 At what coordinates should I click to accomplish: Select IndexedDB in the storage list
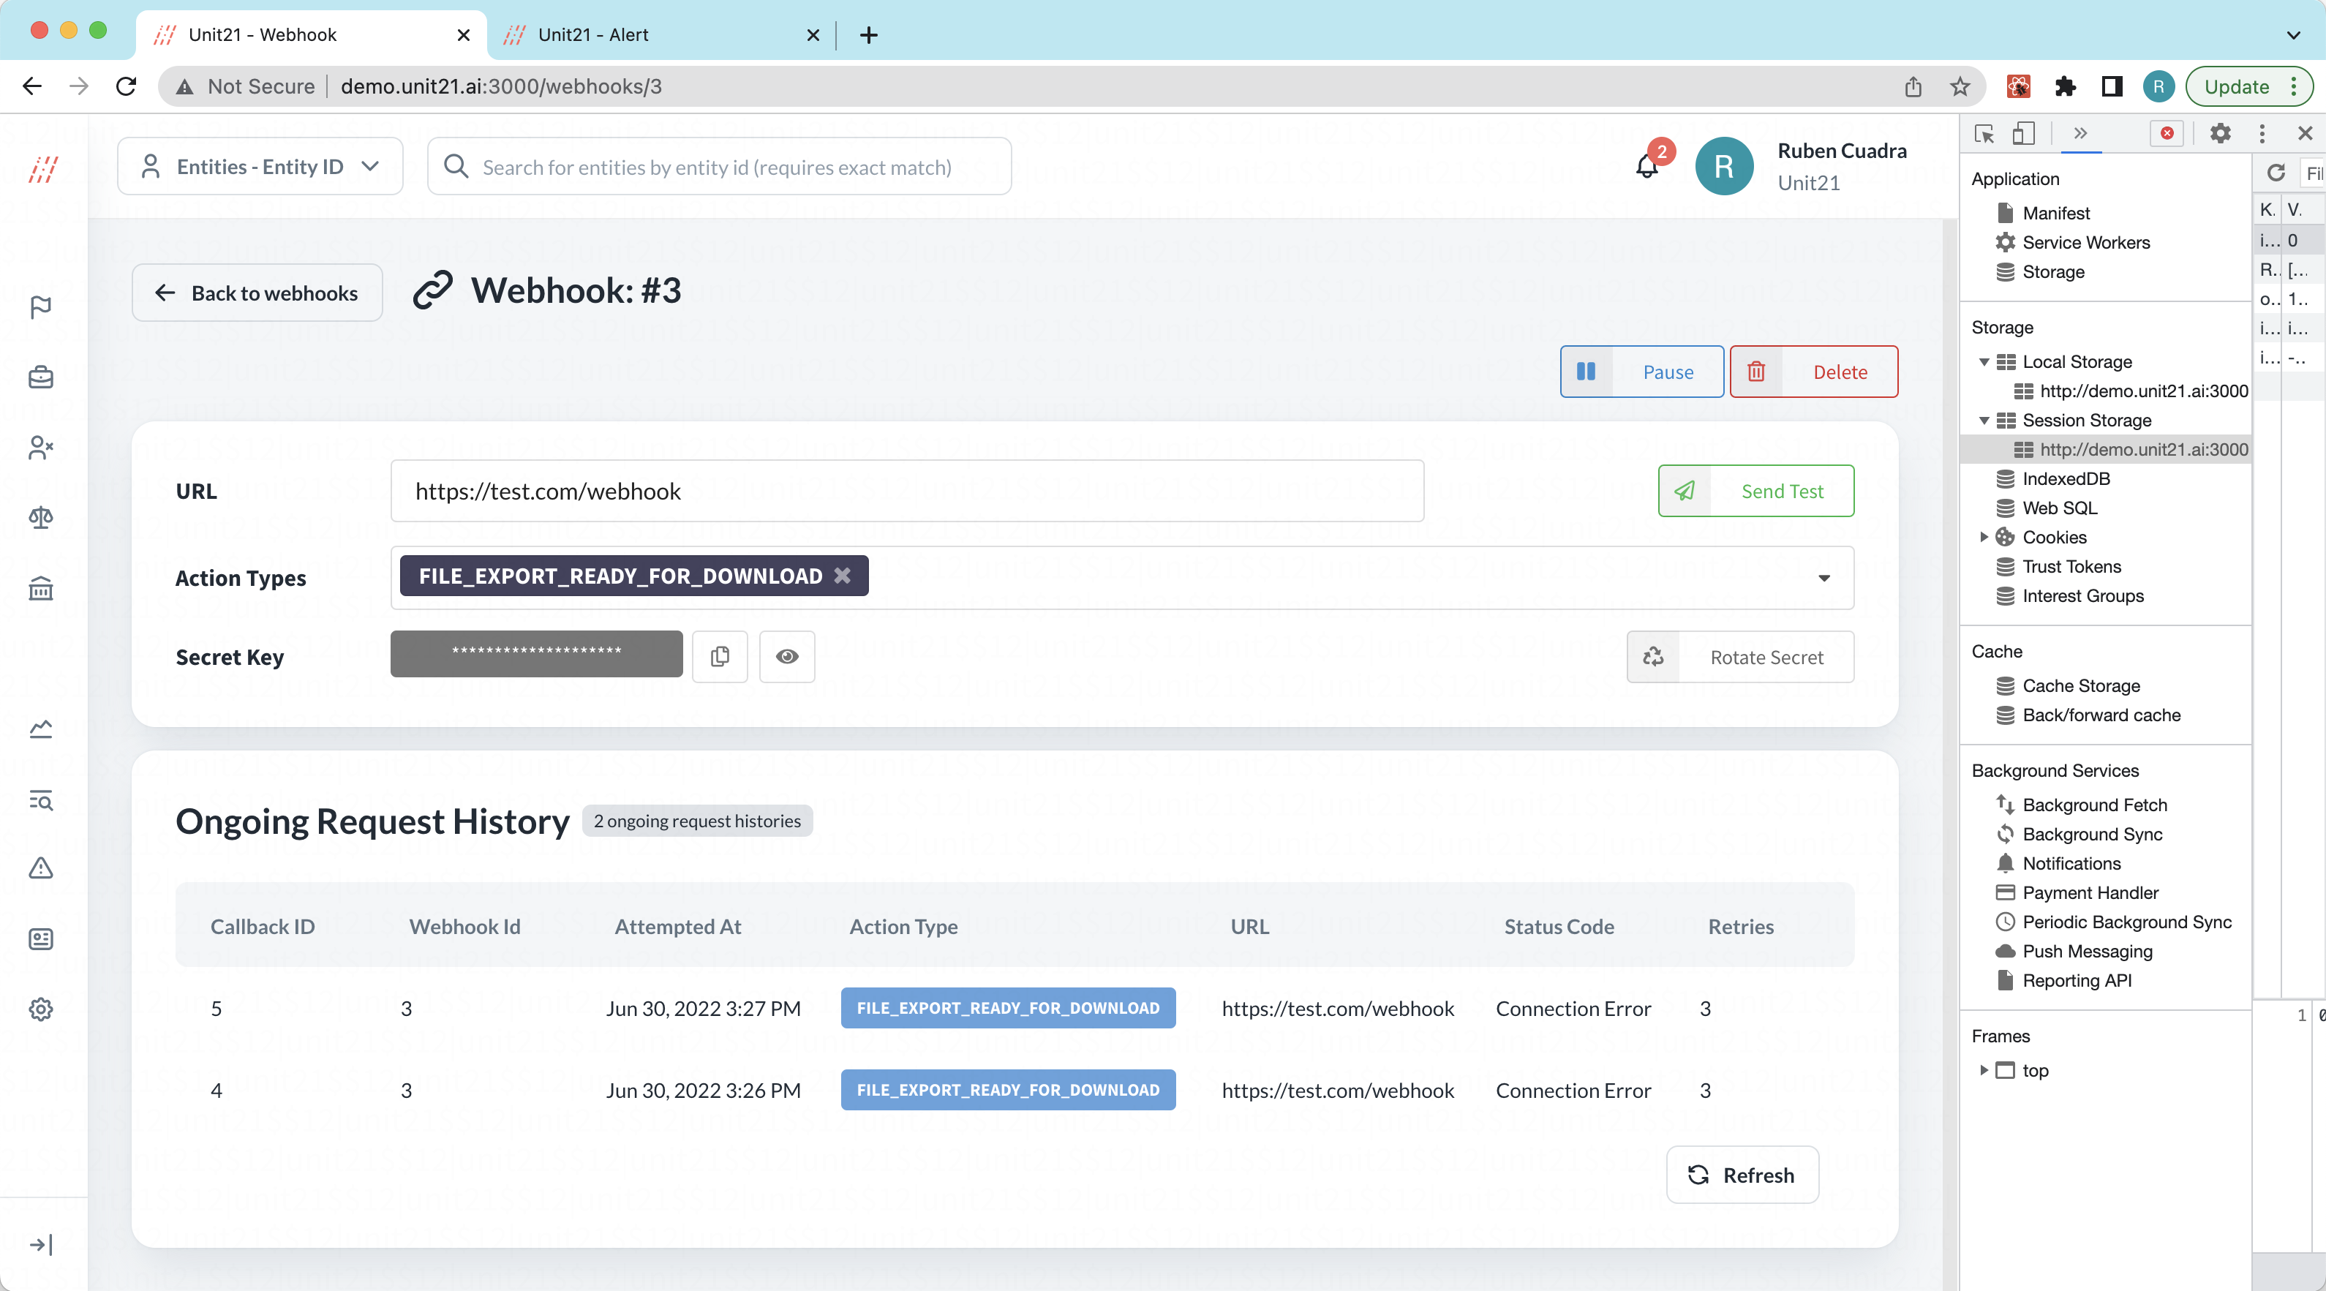pyautogui.click(x=2066, y=478)
